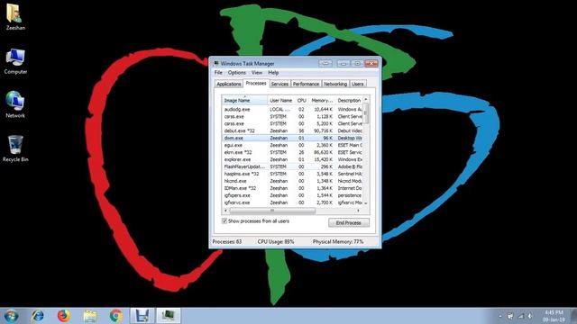Open the Recycle Bin icon
The height and width of the screenshot is (324, 577).
15,148
